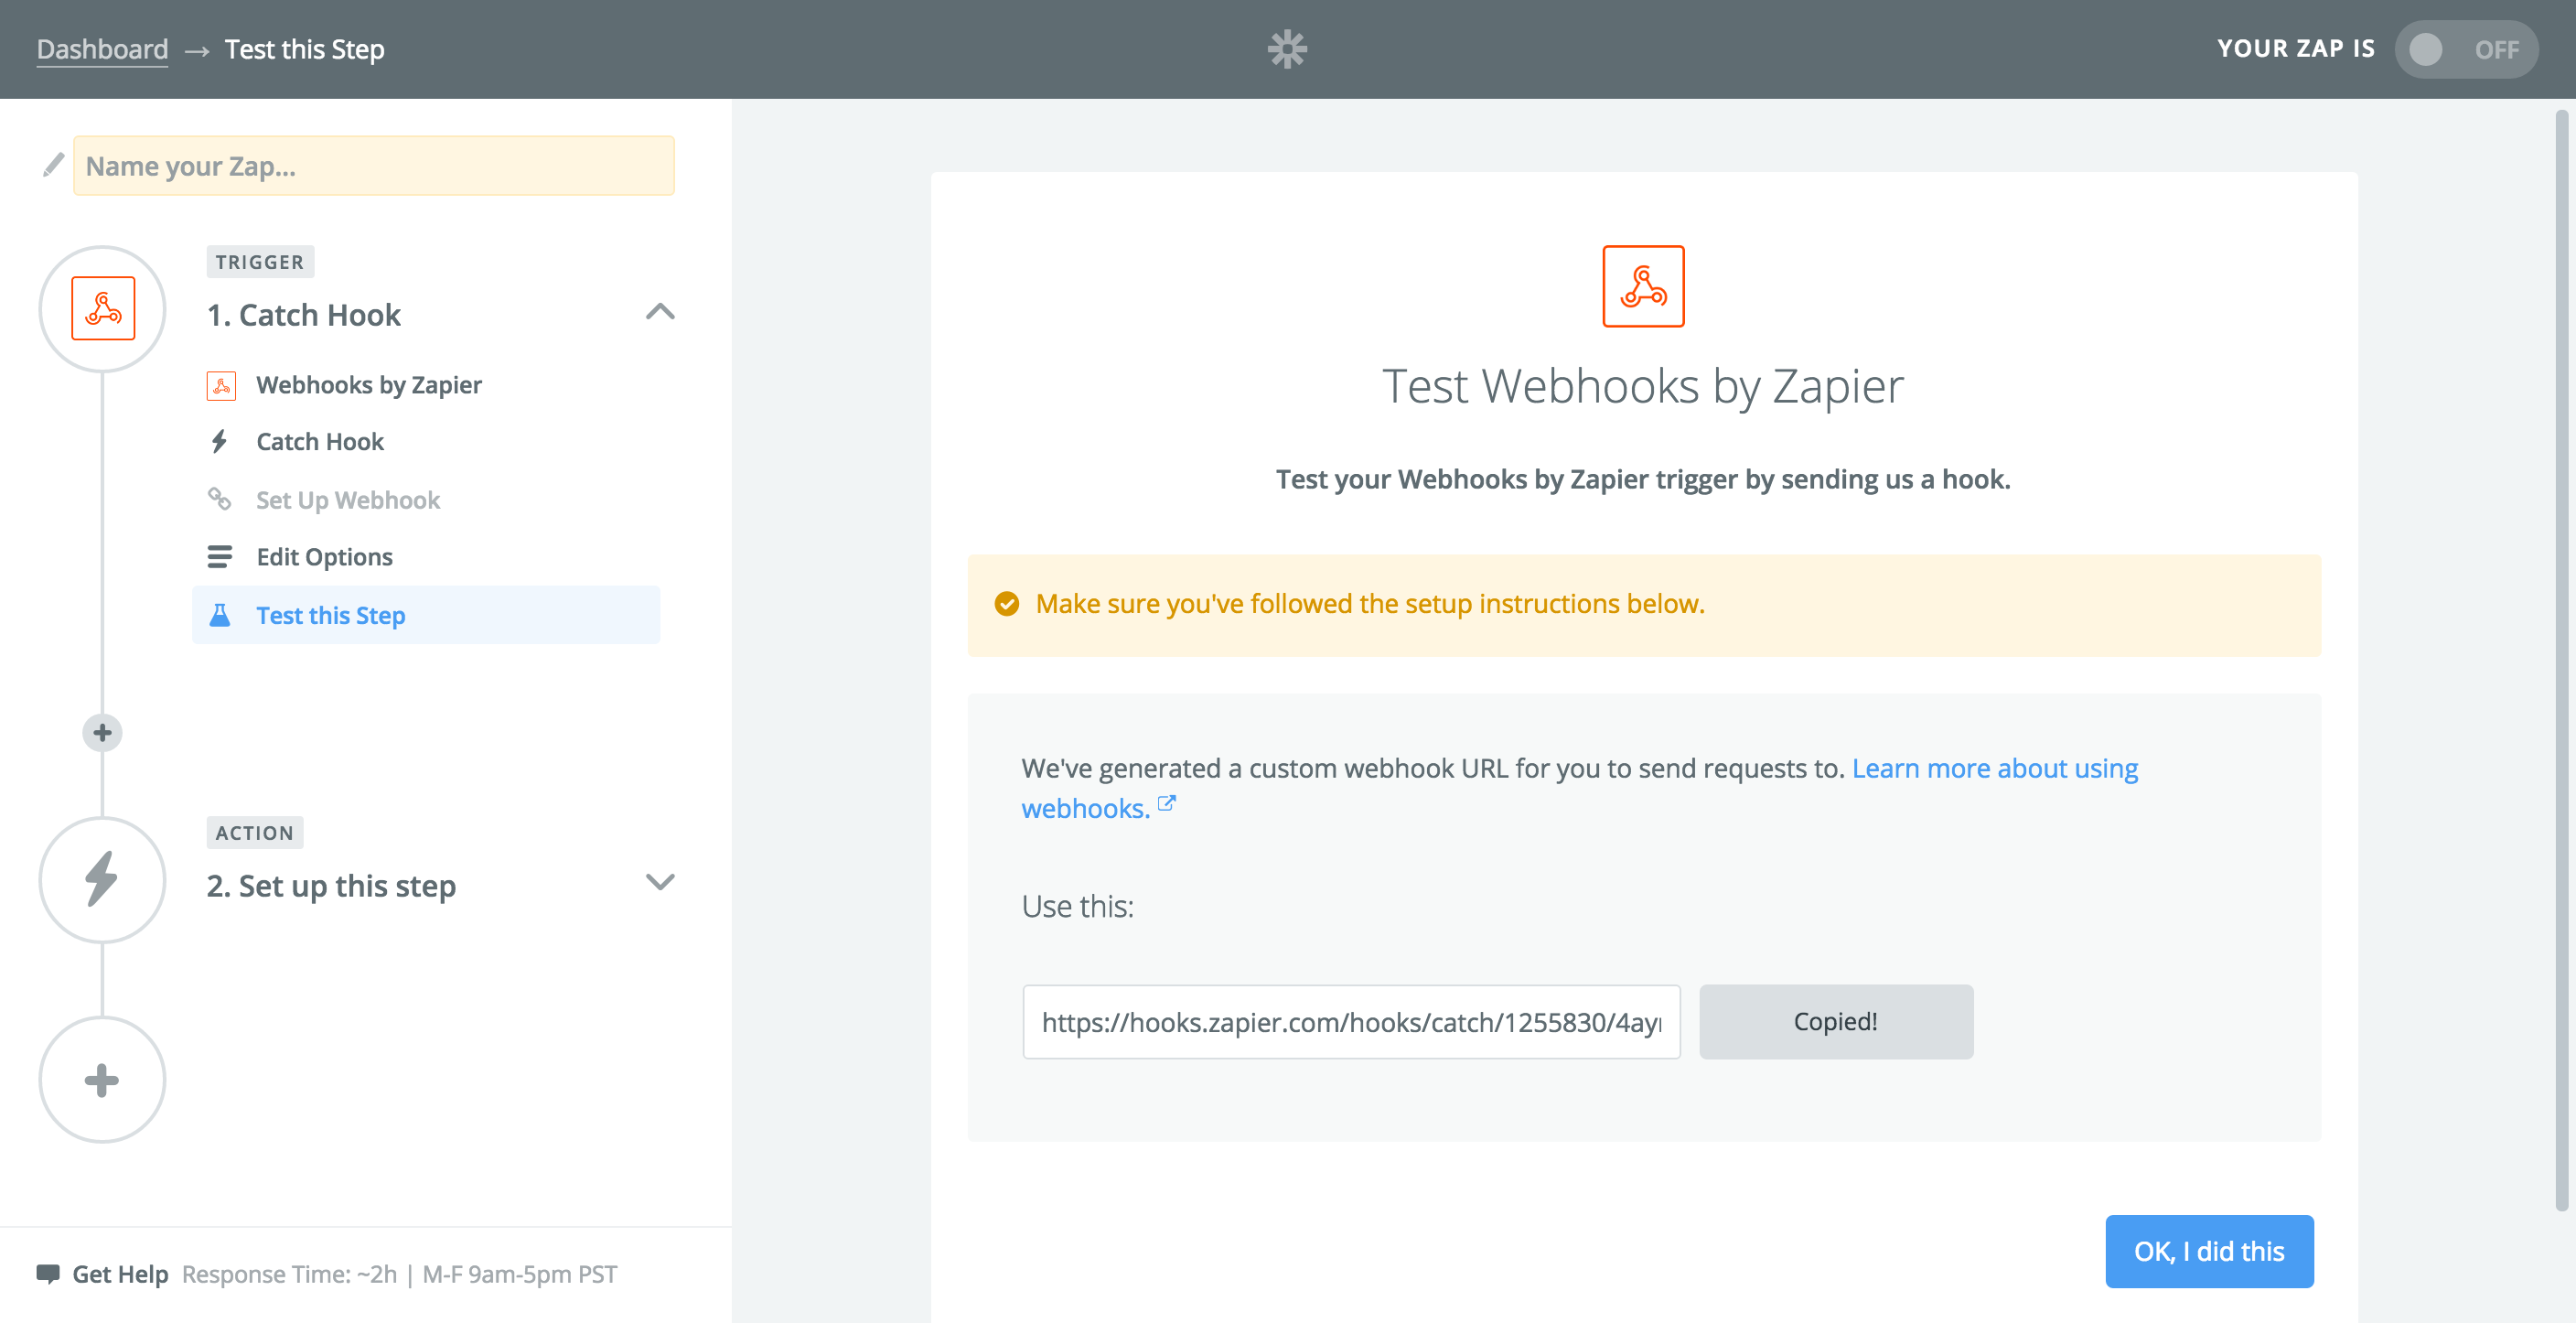Click the ACTION label badge
The image size is (2576, 1323).
(x=255, y=833)
